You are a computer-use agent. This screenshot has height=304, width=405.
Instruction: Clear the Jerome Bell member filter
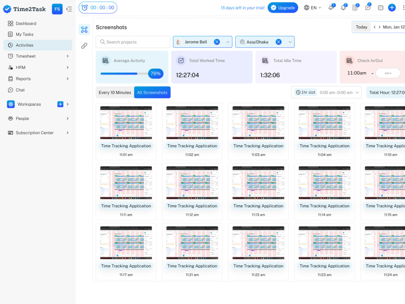tap(217, 42)
